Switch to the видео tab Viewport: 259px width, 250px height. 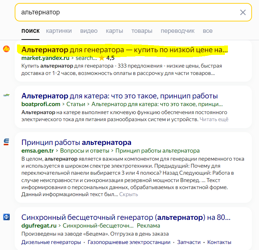pyautogui.click(x=89, y=31)
